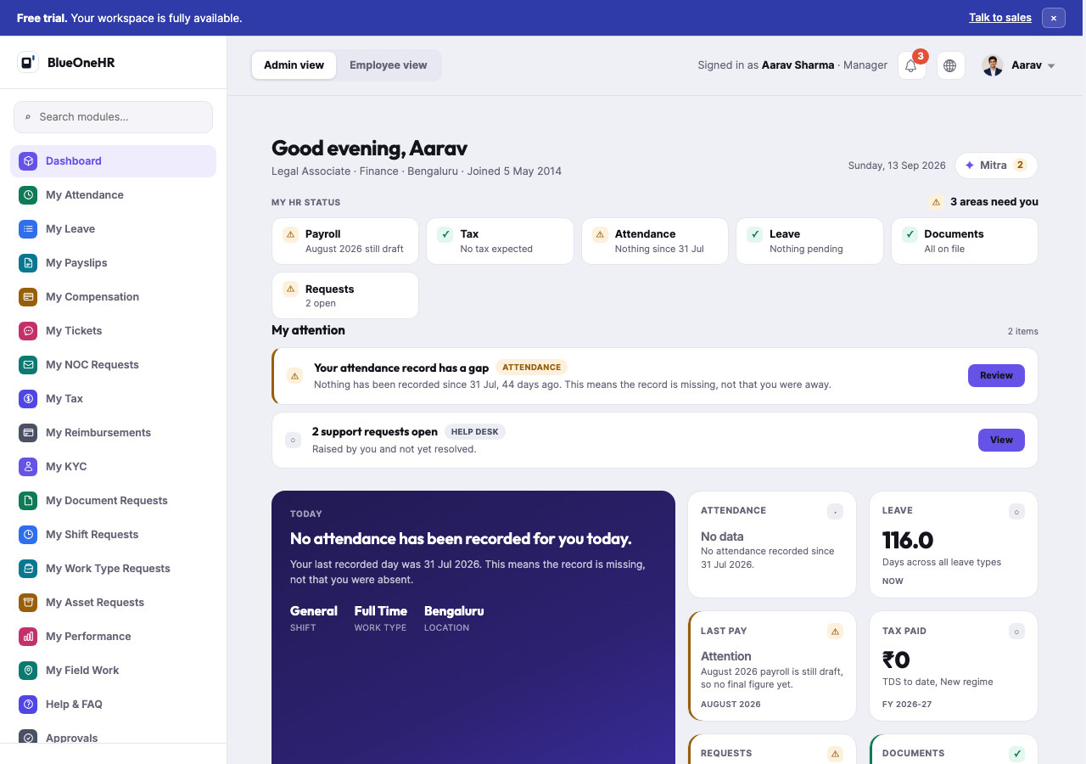1086x764 pixels.
Task: Open the Aarav user menu dropdown
Action: tap(1018, 65)
